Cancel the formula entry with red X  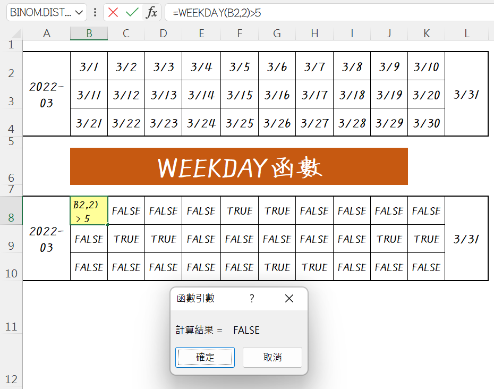(113, 13)
